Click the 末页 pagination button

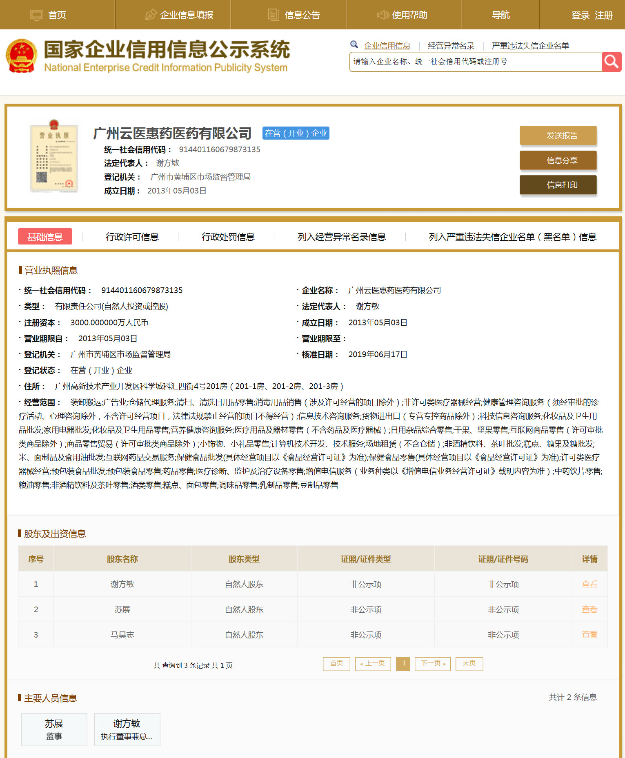coord(469,664)
